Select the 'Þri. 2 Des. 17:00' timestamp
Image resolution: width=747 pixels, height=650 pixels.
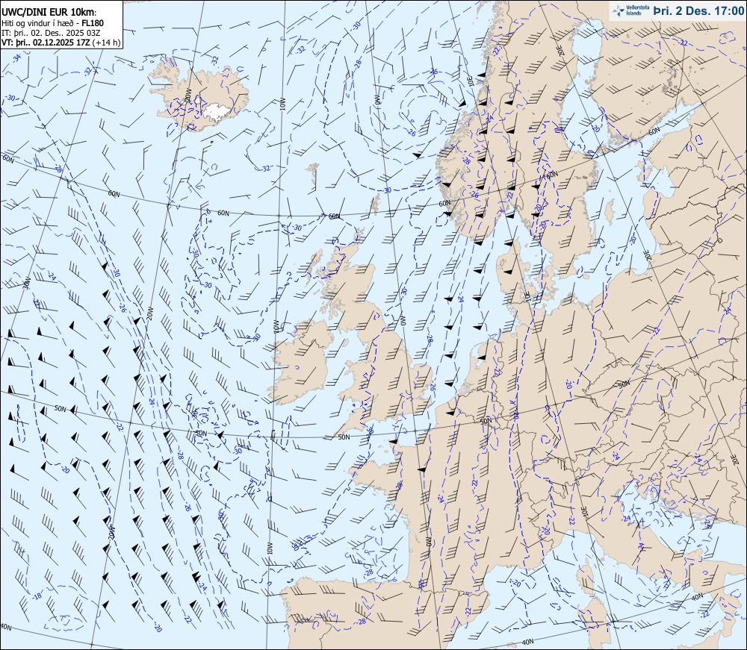coord(698,10)
